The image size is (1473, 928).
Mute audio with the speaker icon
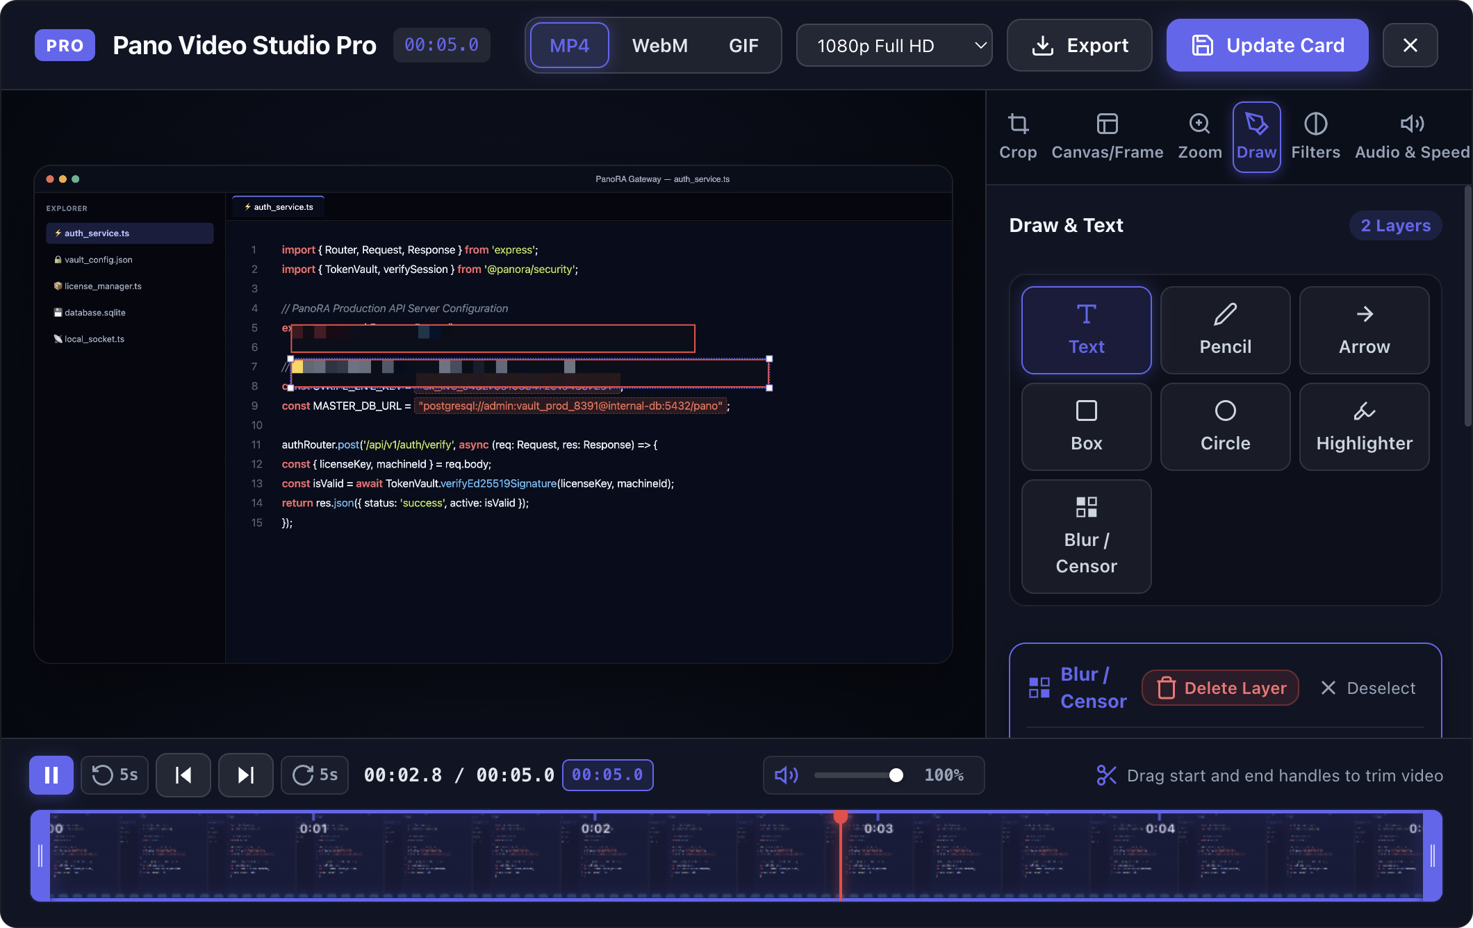(x=787, y=775)
